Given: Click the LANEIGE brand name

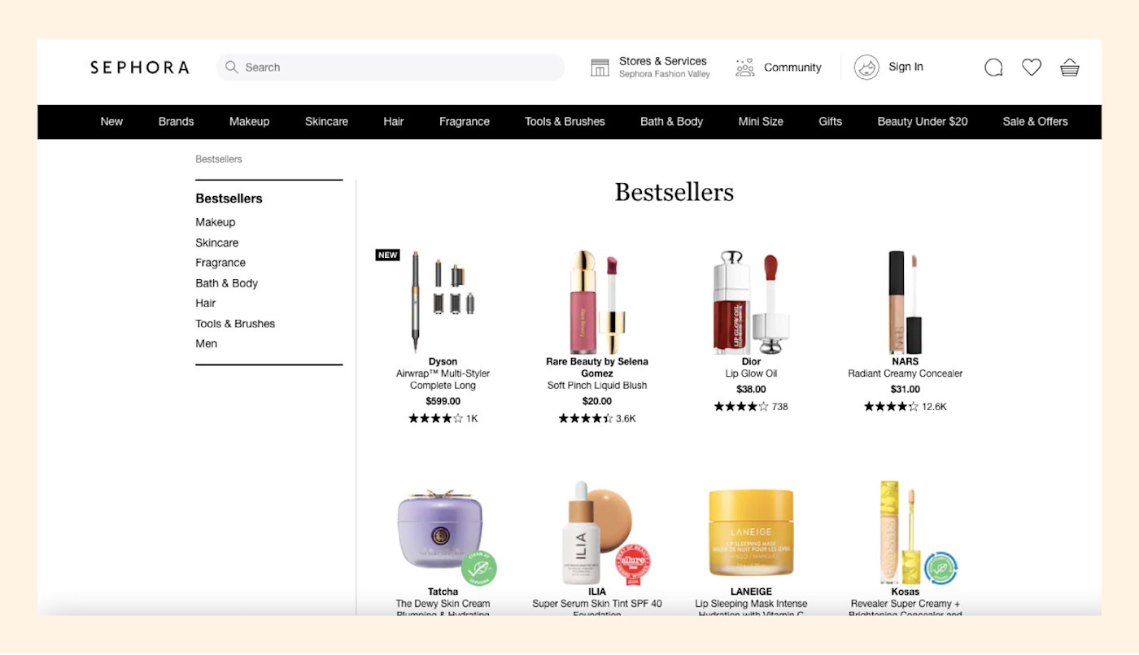Looking at the screenshot, I should click(751, 592).
